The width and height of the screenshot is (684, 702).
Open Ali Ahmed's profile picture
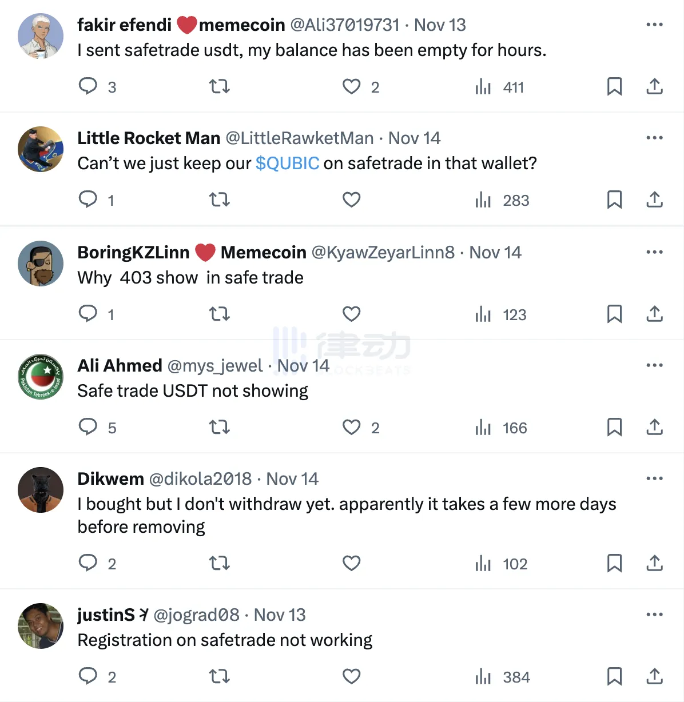click(41, 377)
